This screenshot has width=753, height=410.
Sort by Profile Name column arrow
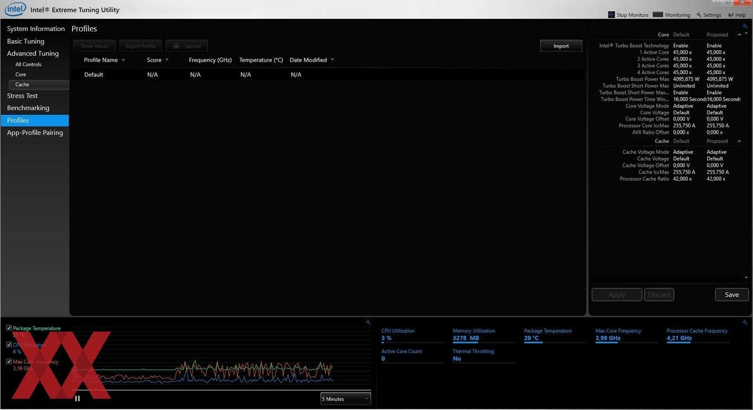tap(123, 60)
